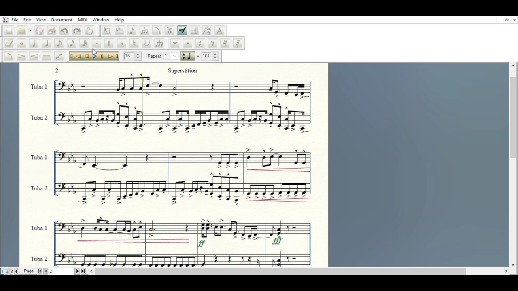518x291 pixels.
Task: Select the wavy line tool
Action: click(59, 56)
